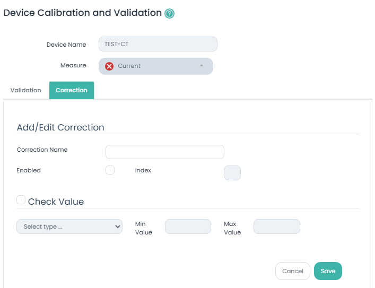Switch to the Validation tab
Image resolution: width=375 pixels, height=288 pixels.
point(25,90)
